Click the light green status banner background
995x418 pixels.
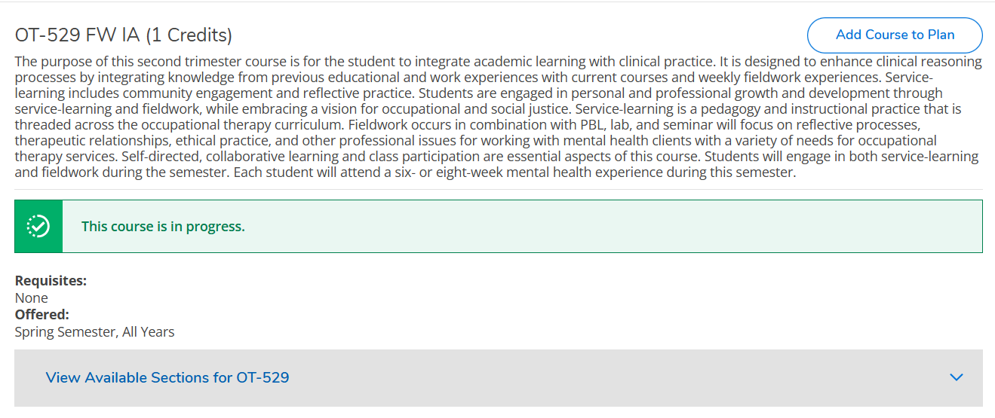[x=603, y=226]
